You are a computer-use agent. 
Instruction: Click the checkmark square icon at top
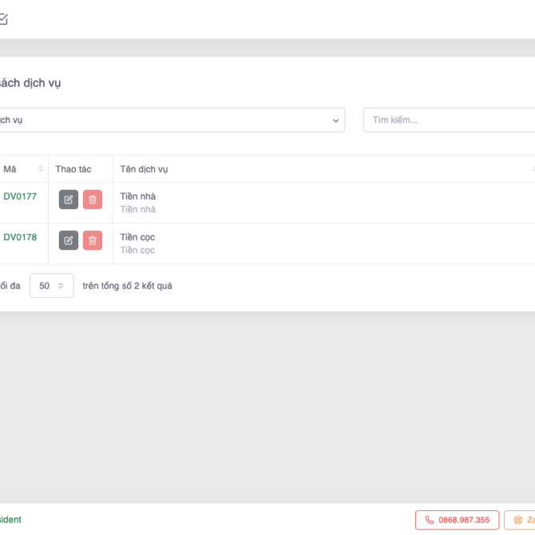pos(3,19)
